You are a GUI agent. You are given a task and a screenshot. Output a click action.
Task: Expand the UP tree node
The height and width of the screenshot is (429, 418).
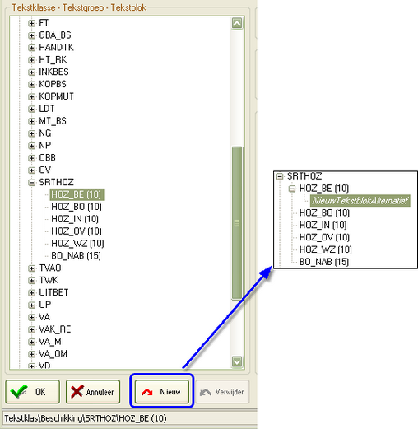tap(31, 305)
